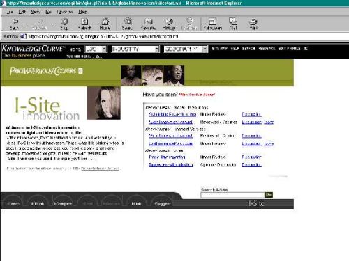349x261 pixels.
Task: Click the Forward toolbar button
Action: (x=39, y=24)
